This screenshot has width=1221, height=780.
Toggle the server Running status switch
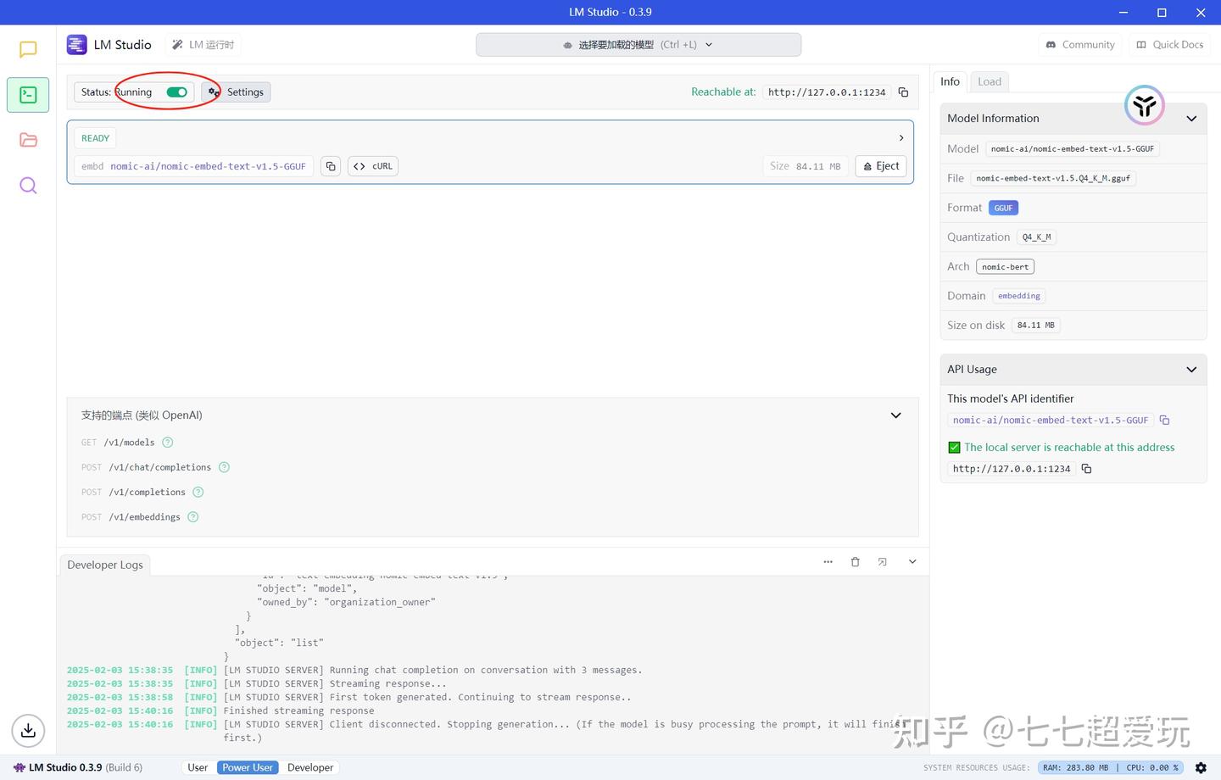tap(176, 92)
